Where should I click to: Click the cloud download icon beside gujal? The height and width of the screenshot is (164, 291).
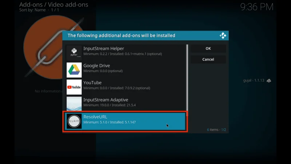coord(269,81)
